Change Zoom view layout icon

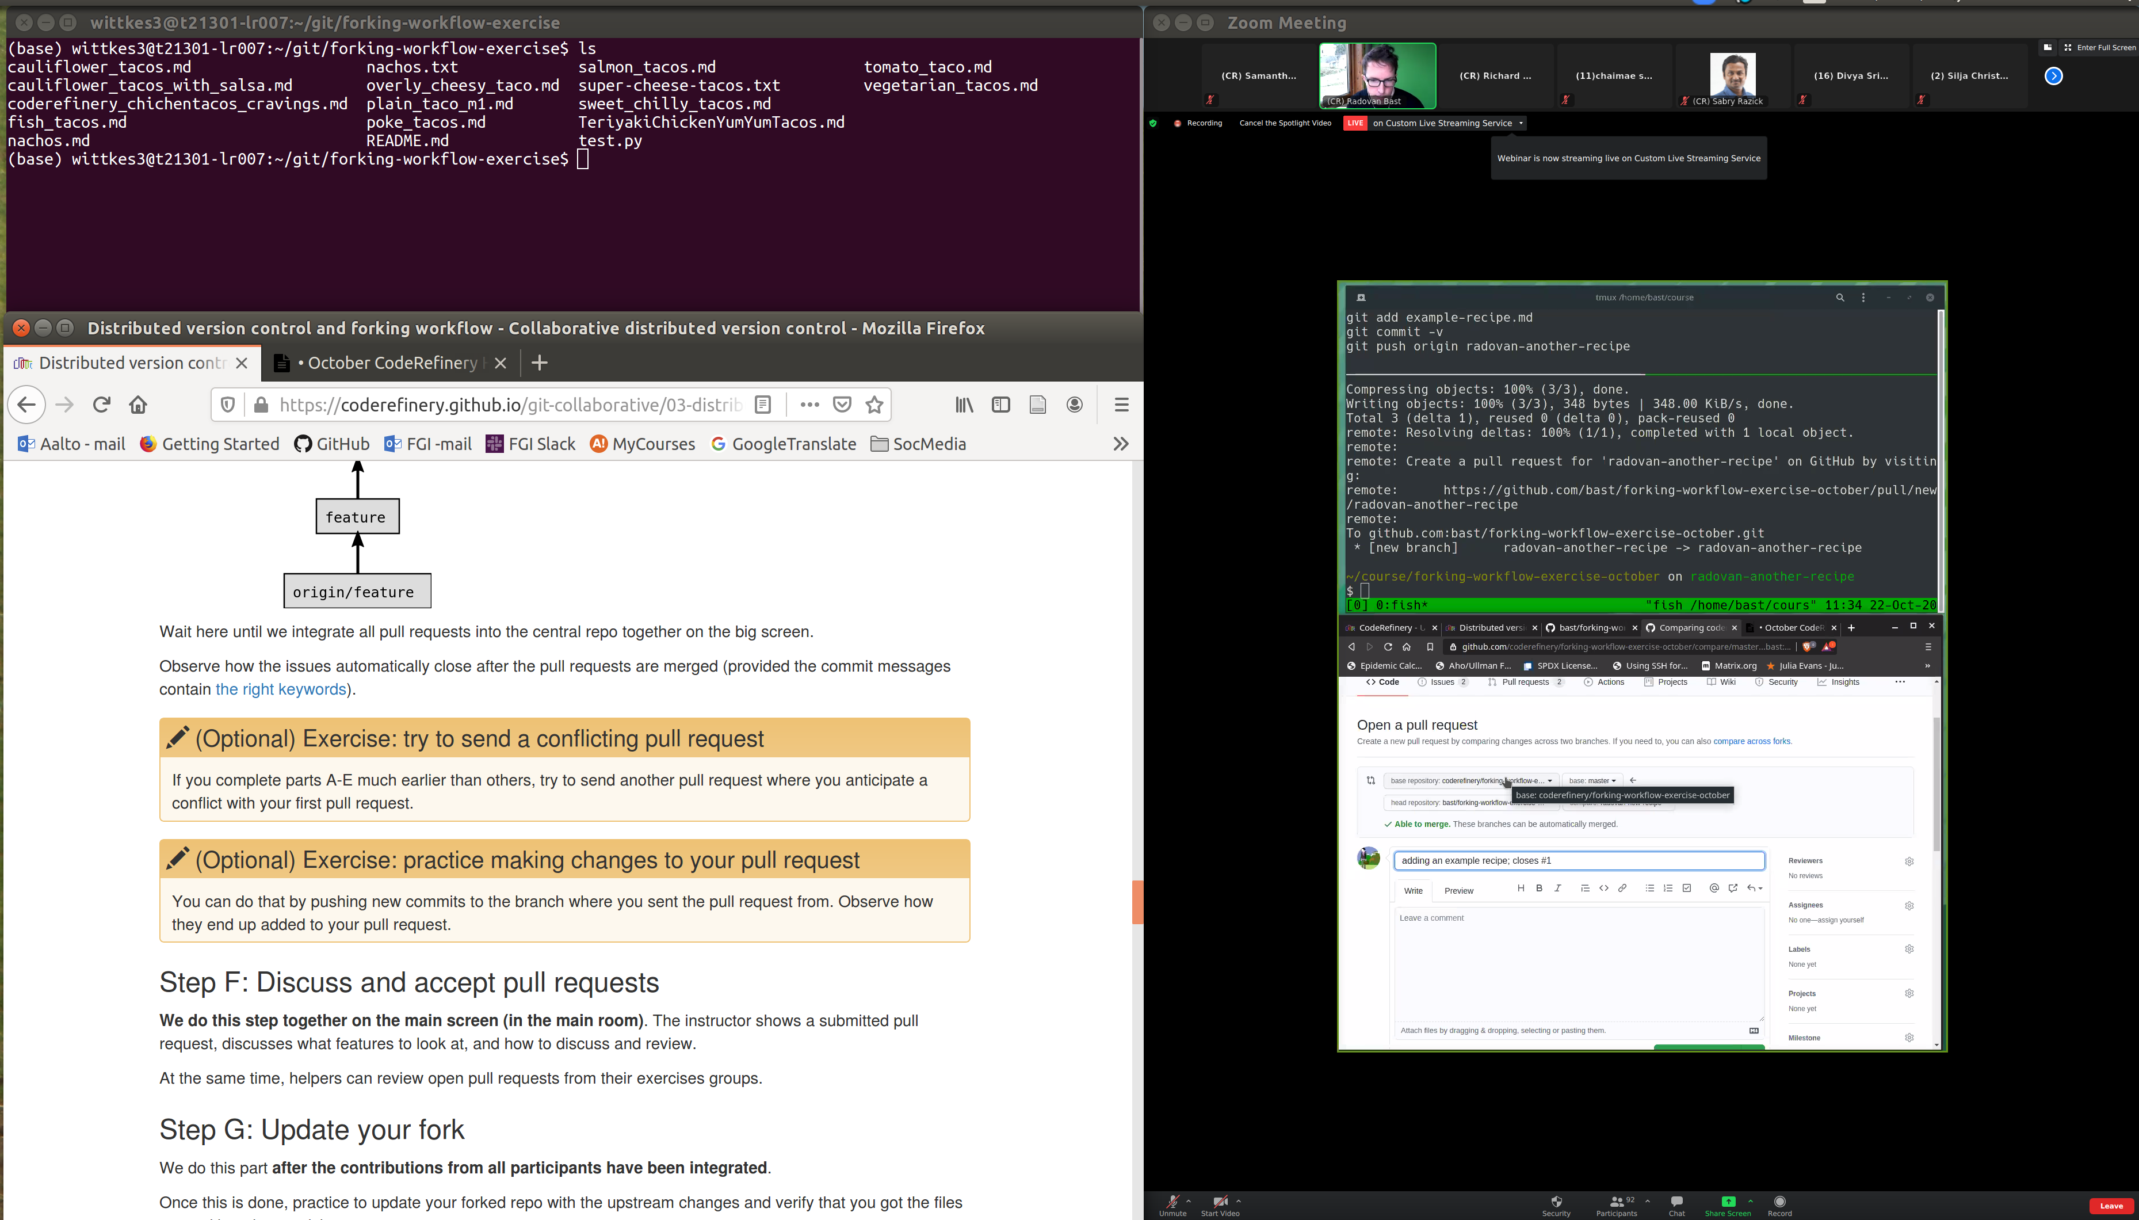pyautogui.click(x=2048, y=48)
